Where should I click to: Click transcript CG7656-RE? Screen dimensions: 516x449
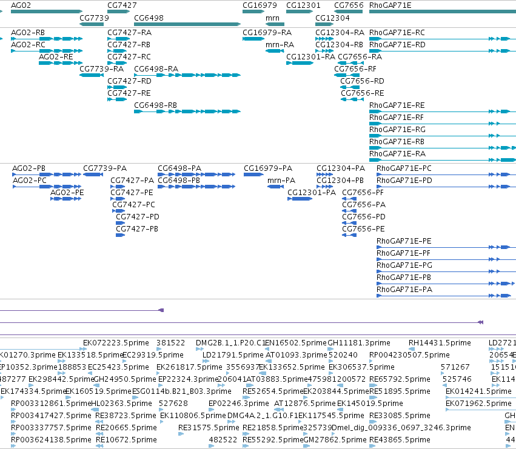pyautogui.click(x=363, y=93)
